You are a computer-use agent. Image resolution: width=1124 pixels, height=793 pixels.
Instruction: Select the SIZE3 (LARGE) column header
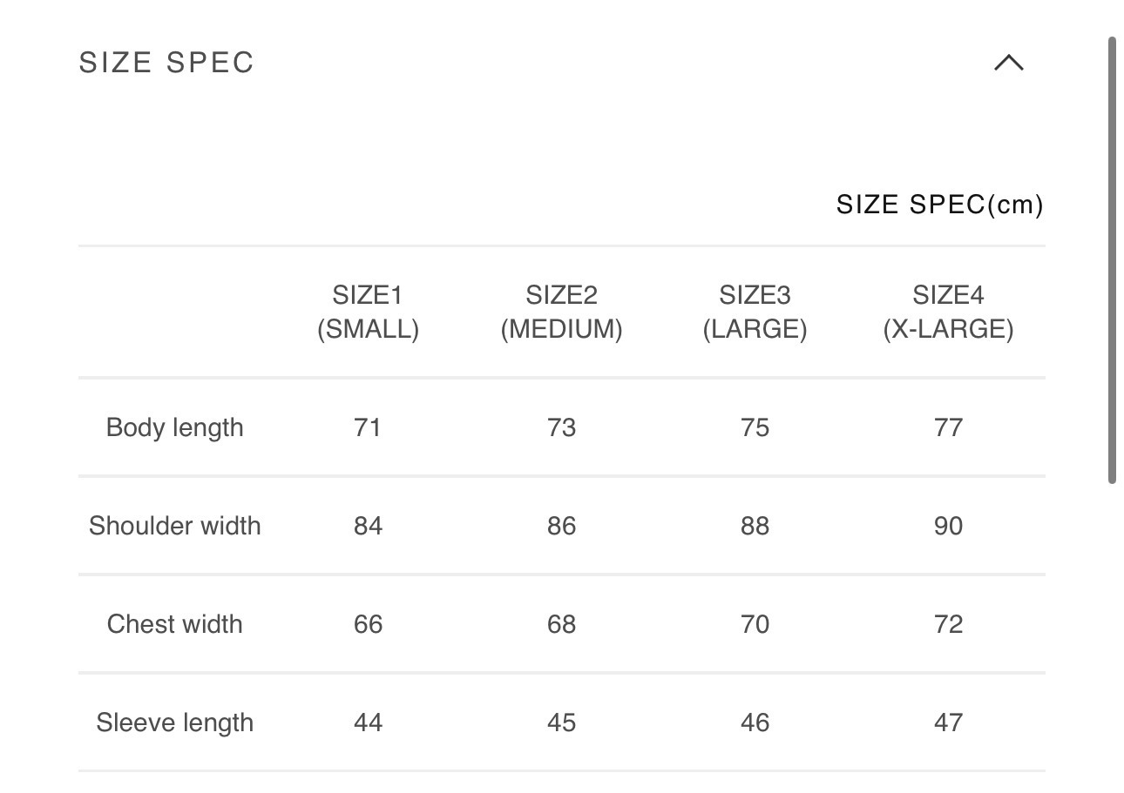click(x=755, y=312)
